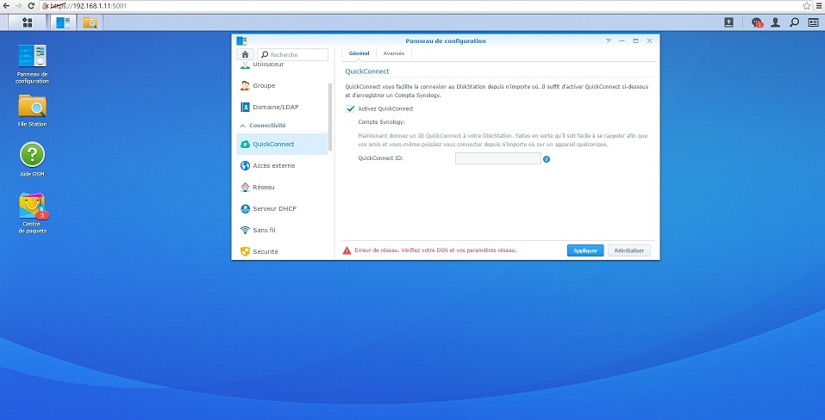Viewport: 825px width, 420px height.
Task: Maximize the Panneau de configuration window
Action: click(635, 41)
